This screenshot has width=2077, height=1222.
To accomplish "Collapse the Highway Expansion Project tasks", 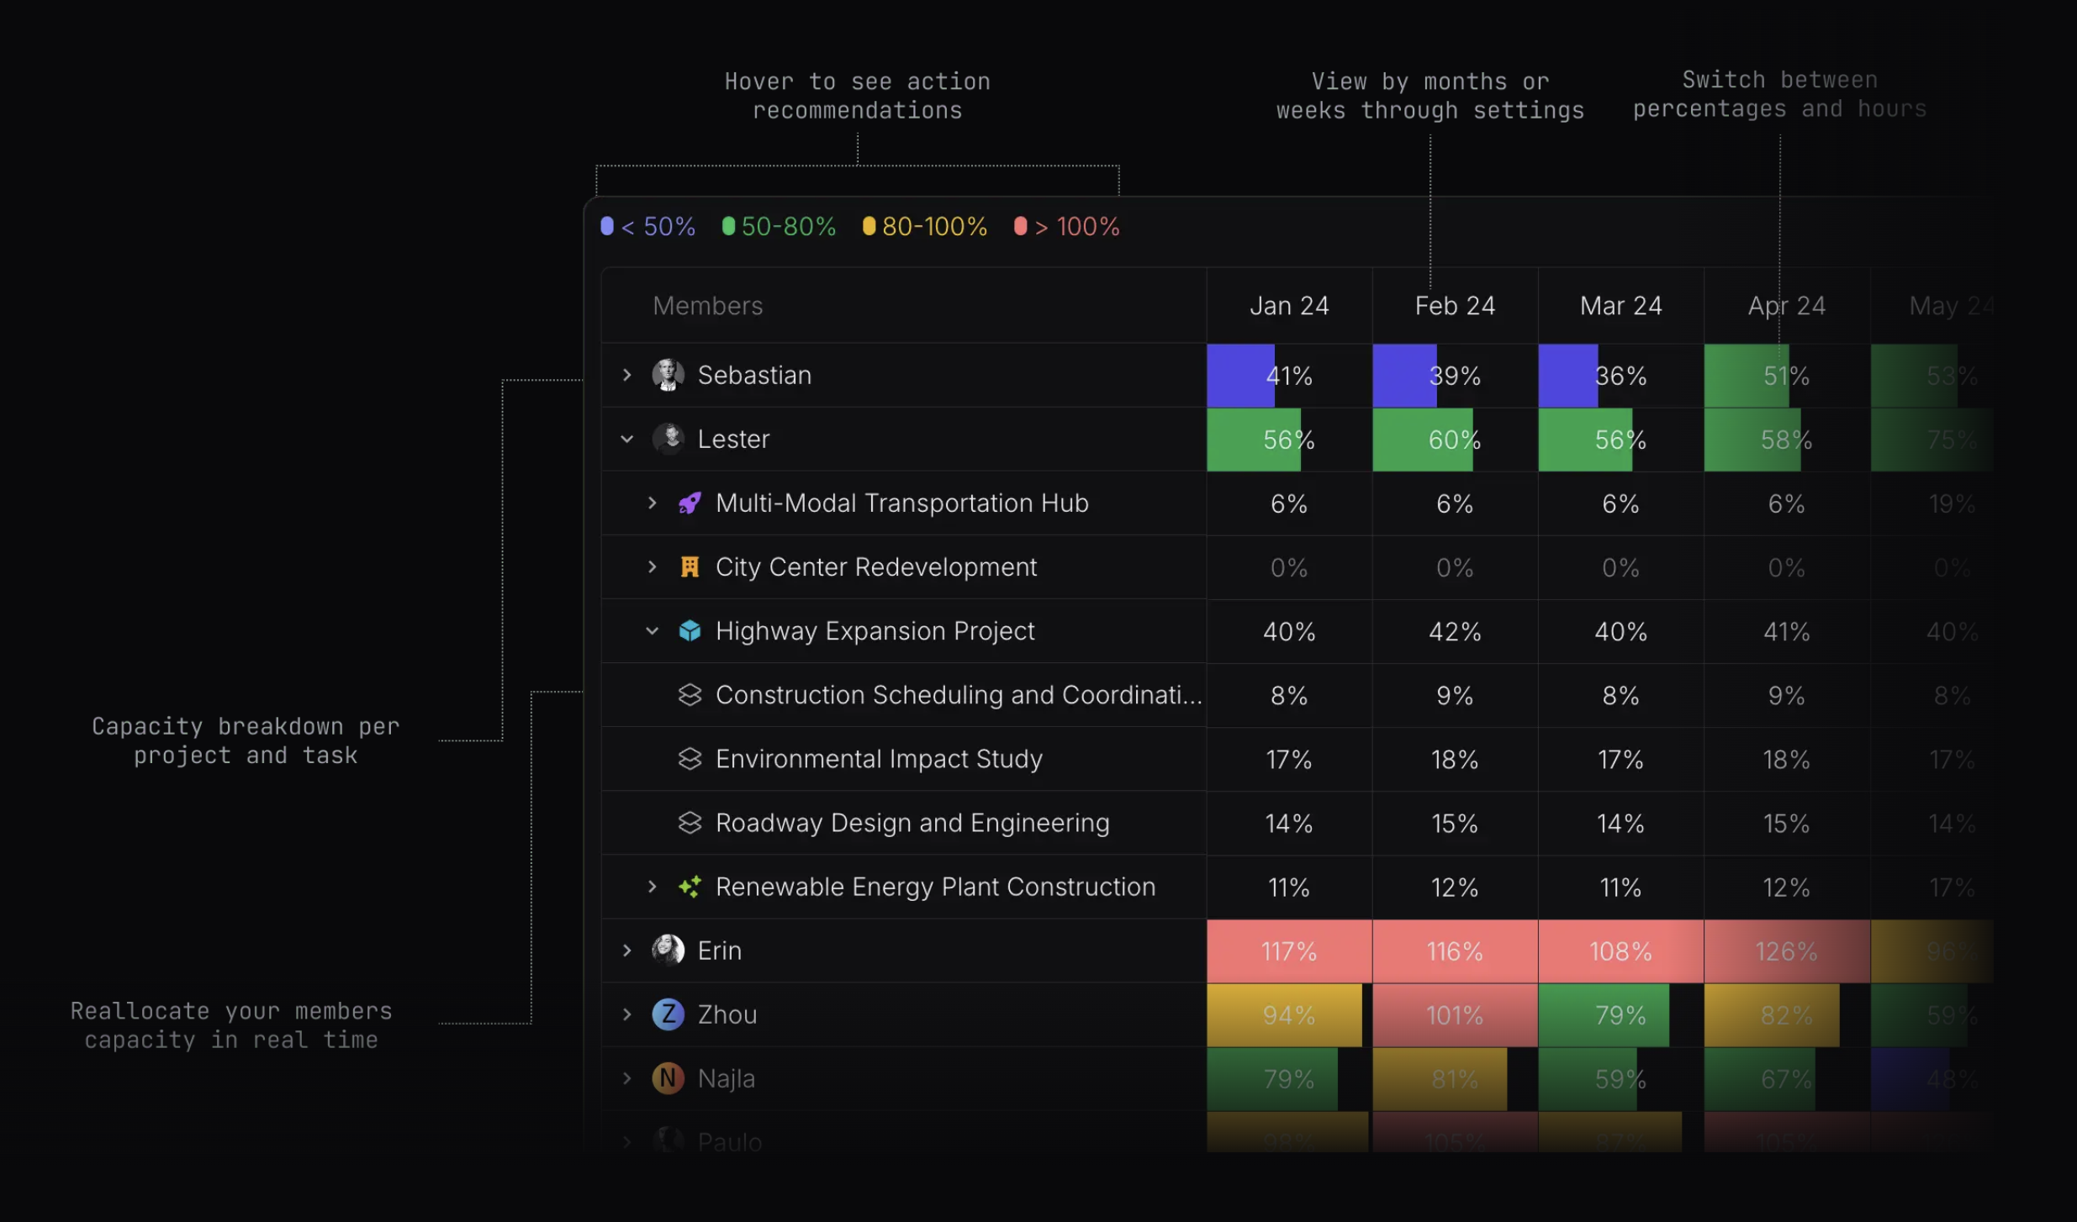I will [x=652, y=631].
